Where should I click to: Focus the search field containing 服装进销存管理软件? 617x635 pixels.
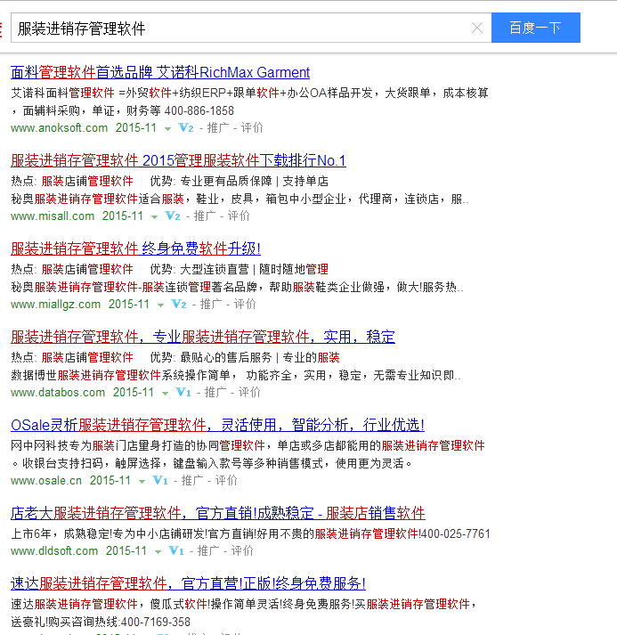coord(251,28)
